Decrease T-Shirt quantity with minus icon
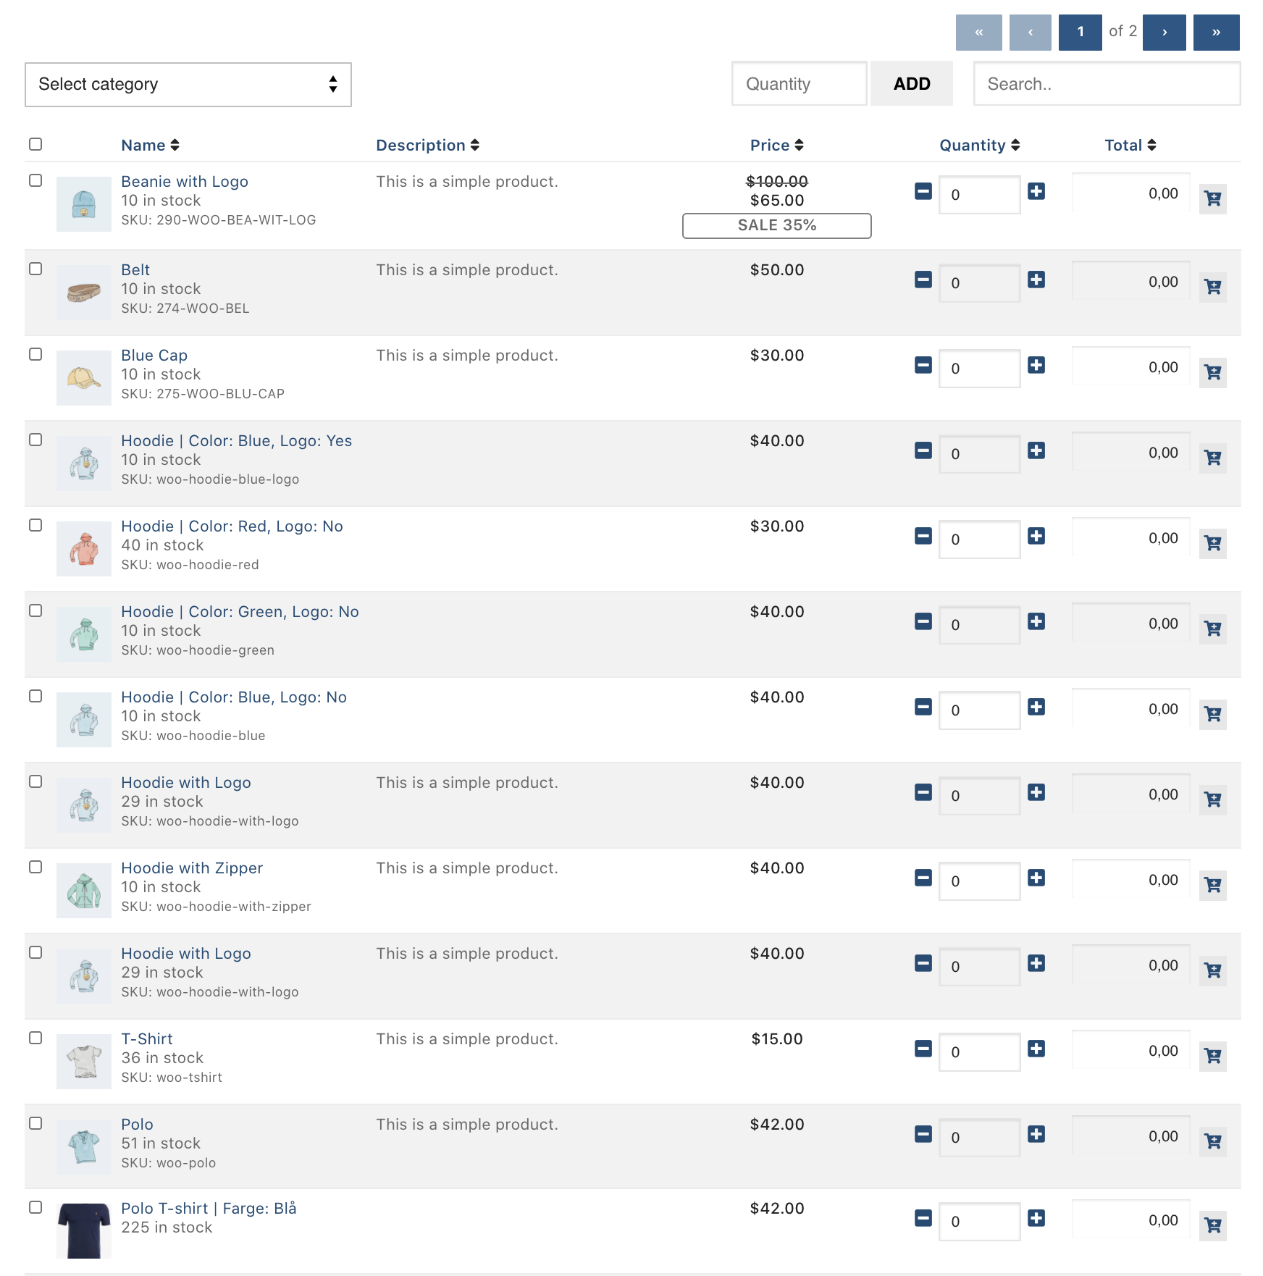This screenshot has height=1276, width=1263. click(x=923, y=1049)
